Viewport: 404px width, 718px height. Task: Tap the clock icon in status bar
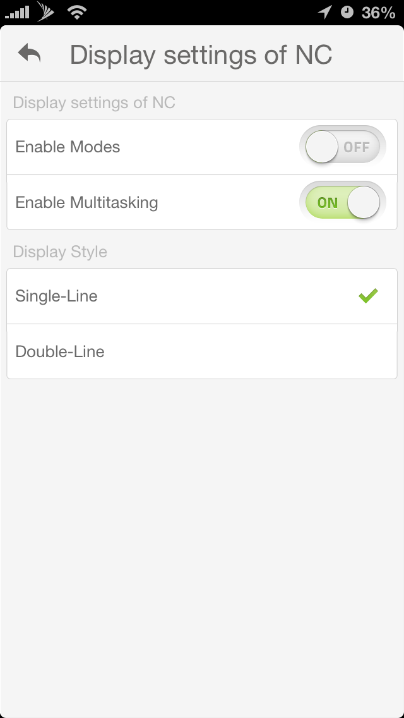tap(347, 12)
